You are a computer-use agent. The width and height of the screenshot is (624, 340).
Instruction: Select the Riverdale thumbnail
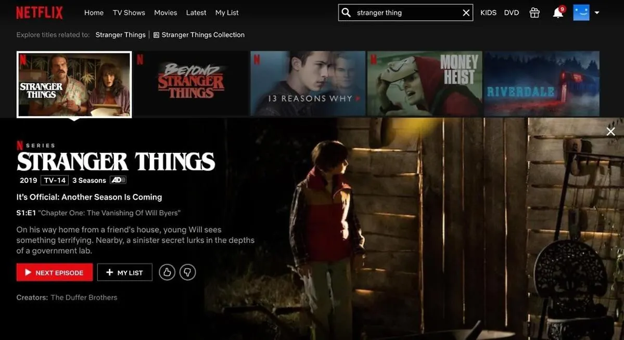click(541, 84)
